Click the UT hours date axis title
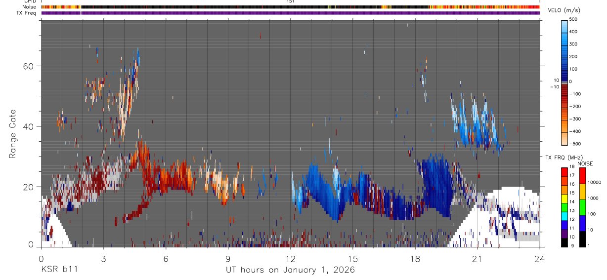Viewport: 607px width, 280px height. pyautogui.click(x=290, y=270)
